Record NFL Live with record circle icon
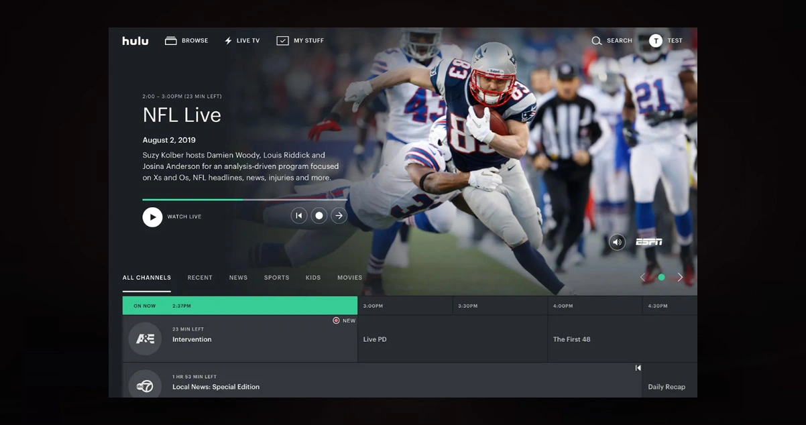 pos(319,216)
